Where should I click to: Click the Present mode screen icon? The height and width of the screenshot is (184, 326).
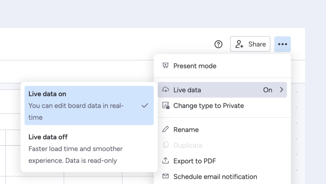coord(166,66)
